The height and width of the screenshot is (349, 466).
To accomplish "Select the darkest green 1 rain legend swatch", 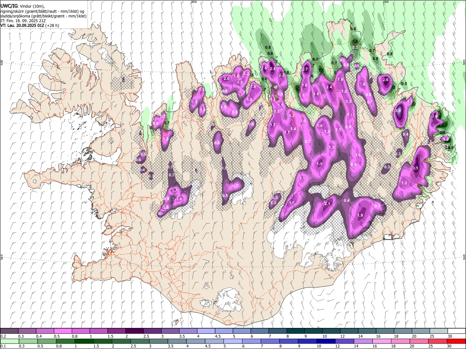I will click(x=84, y=341).
